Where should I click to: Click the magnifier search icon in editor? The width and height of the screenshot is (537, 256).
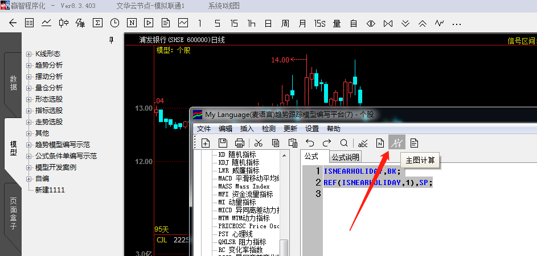(x=344, y=142)
